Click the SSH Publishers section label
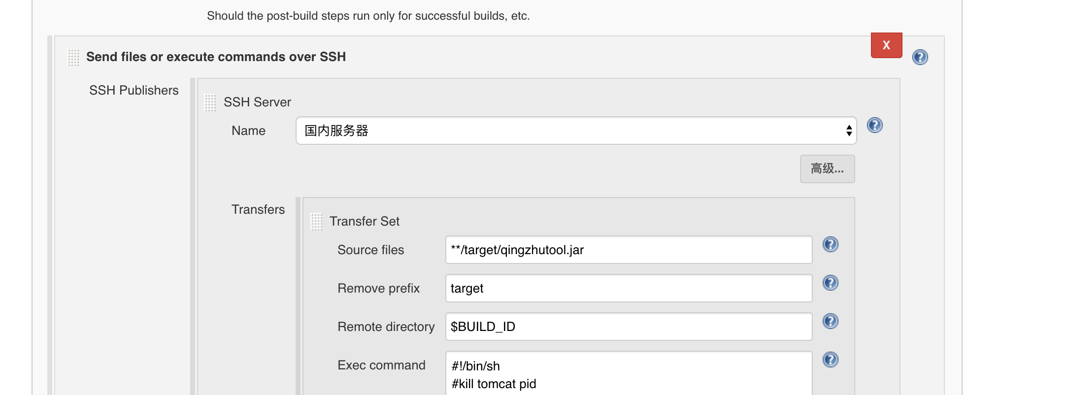This screenshot has width=1068, height=395. [x=133, y=90]
